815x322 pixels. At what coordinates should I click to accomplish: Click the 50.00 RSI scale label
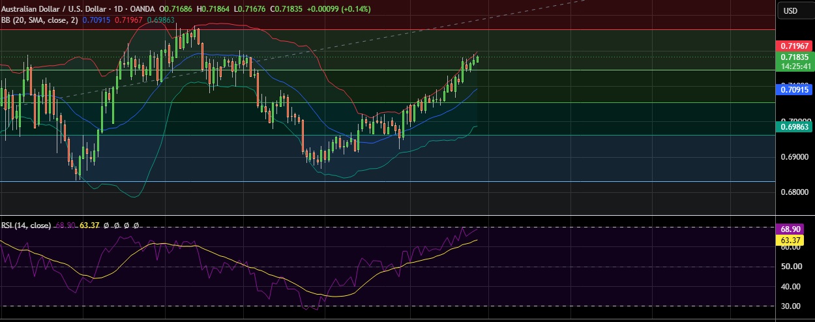point(791,267)
